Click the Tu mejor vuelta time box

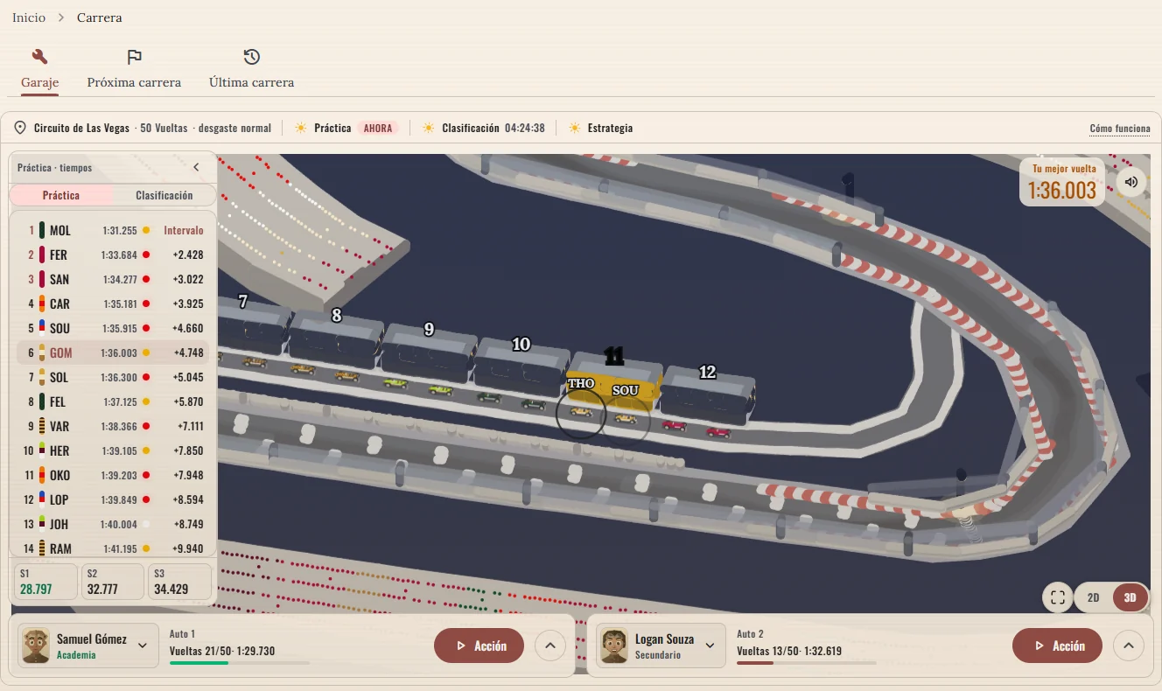[x=1062, y=182]
